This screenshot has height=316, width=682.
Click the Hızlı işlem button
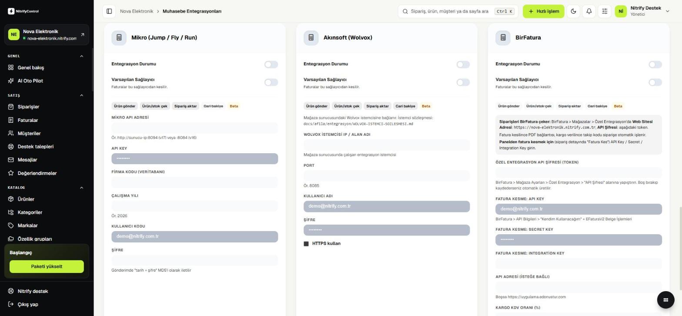click(x=543, y=11)
